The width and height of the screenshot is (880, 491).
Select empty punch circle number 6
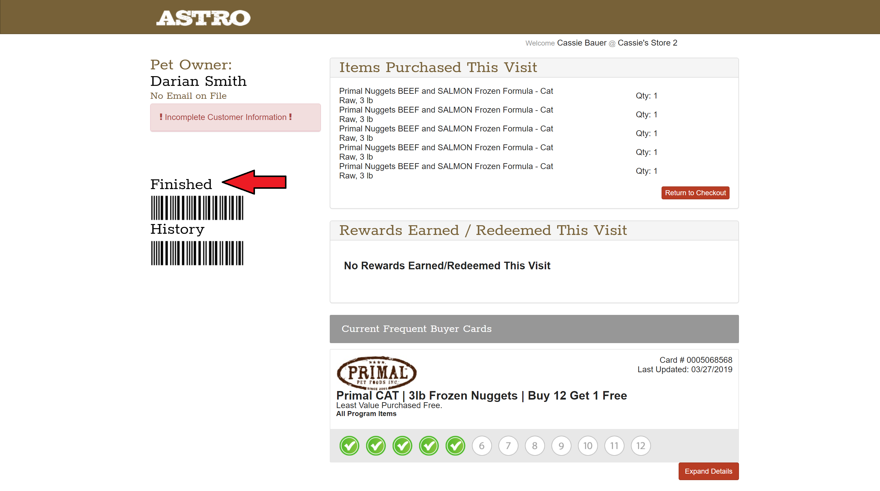point(482,446)
